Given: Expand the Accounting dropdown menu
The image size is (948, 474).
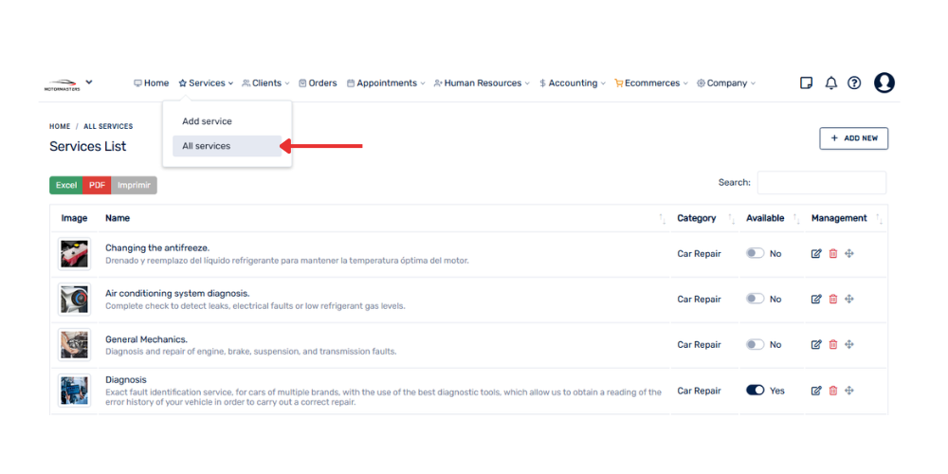Looking at the screenshot, I should (x=573, y=83).
